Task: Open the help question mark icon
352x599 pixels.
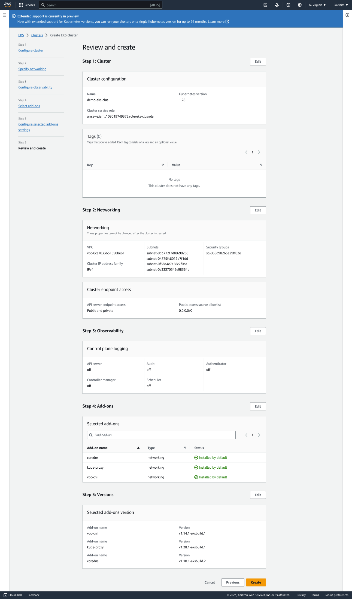Action: point(288,5)
